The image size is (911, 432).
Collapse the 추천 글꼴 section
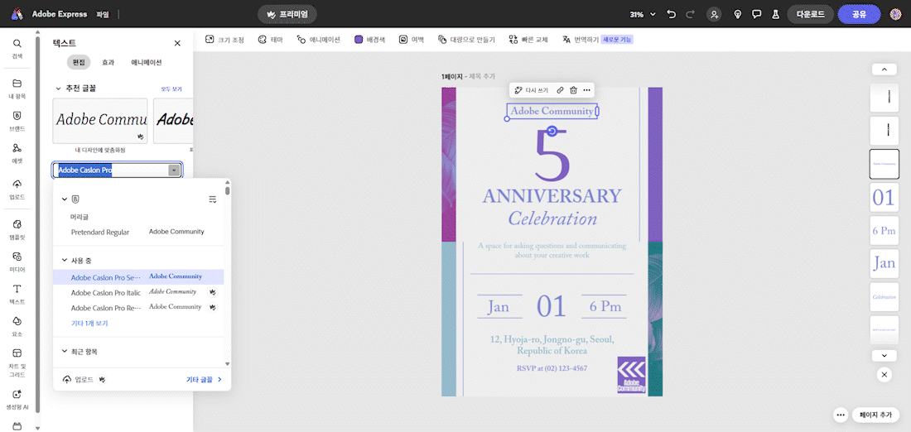pos(58,89)
